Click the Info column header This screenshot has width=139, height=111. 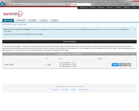[x=46, y=59]
